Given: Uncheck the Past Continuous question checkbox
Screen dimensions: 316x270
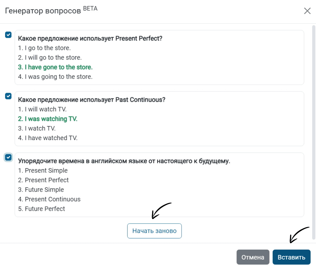Looking at the screenshot, I should click(8, 96).
